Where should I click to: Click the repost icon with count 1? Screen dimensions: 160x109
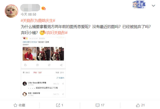[x=59, y=105]
